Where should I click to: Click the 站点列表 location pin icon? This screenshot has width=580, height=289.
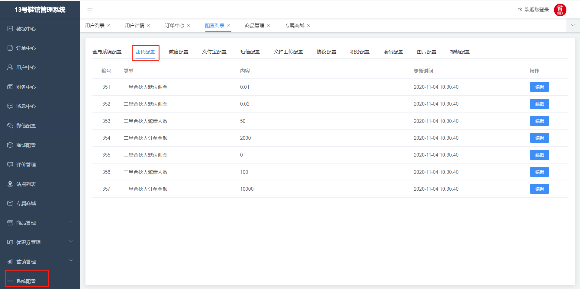pyautogui.click(x=10, y=184)
